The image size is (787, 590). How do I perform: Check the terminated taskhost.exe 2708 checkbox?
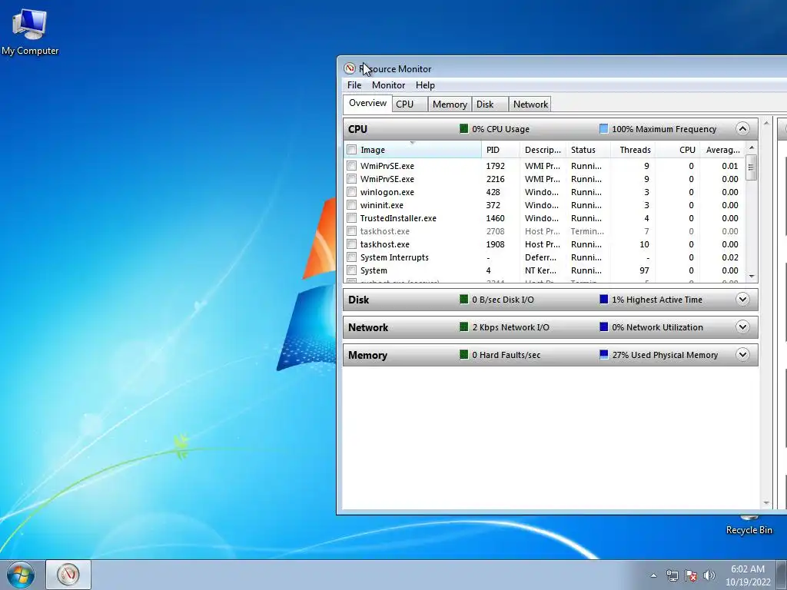[x=351, y=230]
